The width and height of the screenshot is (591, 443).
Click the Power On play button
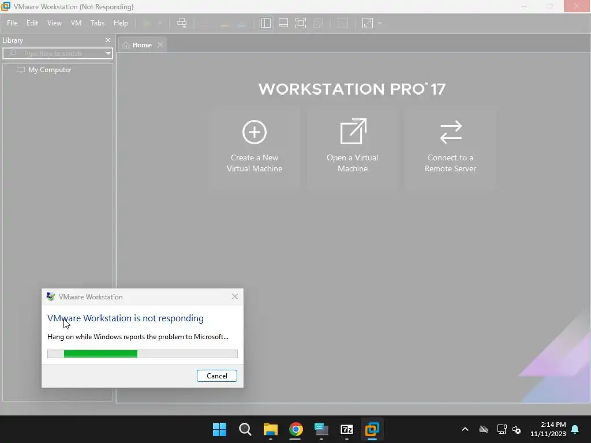click(147, 23)
